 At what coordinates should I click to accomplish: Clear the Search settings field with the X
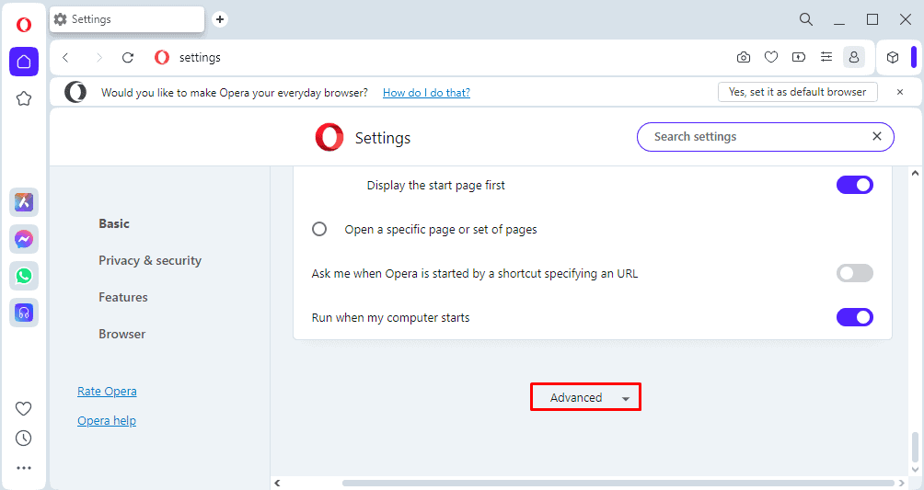coord(877,137)
